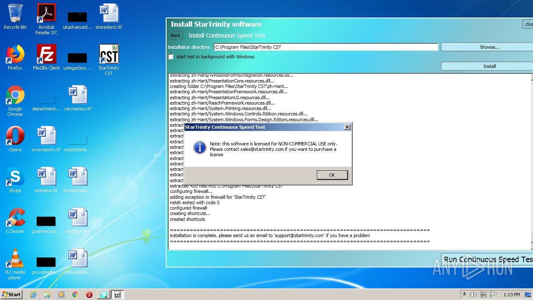Open the wastehotel desktop file
Screen dimensions: 533x300
point(77,142)
